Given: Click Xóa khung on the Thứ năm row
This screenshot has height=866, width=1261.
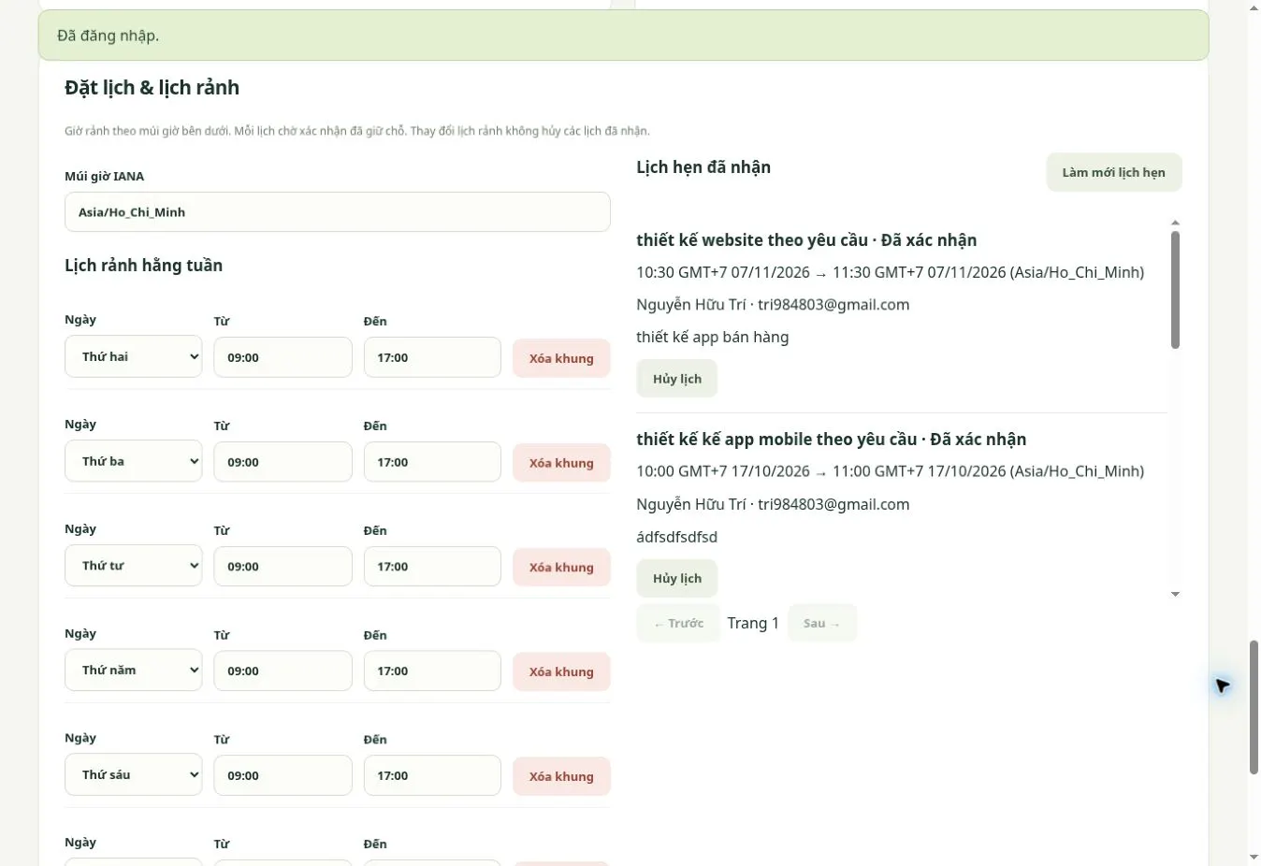Looking at the screenshot, I should (561, 671).
